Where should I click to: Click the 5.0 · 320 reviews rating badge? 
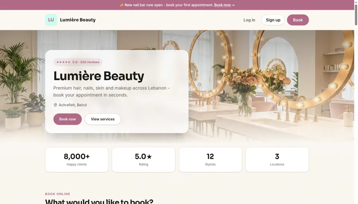point(78,62)
